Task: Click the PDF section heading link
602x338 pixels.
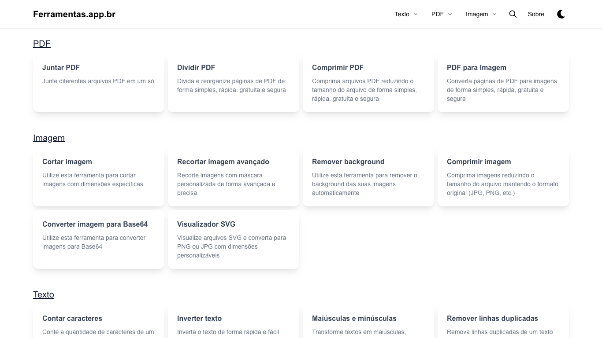Action: coord(42,44)
